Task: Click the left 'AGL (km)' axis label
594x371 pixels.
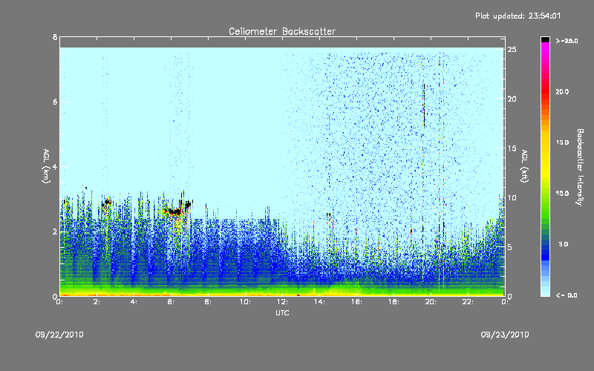Action: pos(46,166)
